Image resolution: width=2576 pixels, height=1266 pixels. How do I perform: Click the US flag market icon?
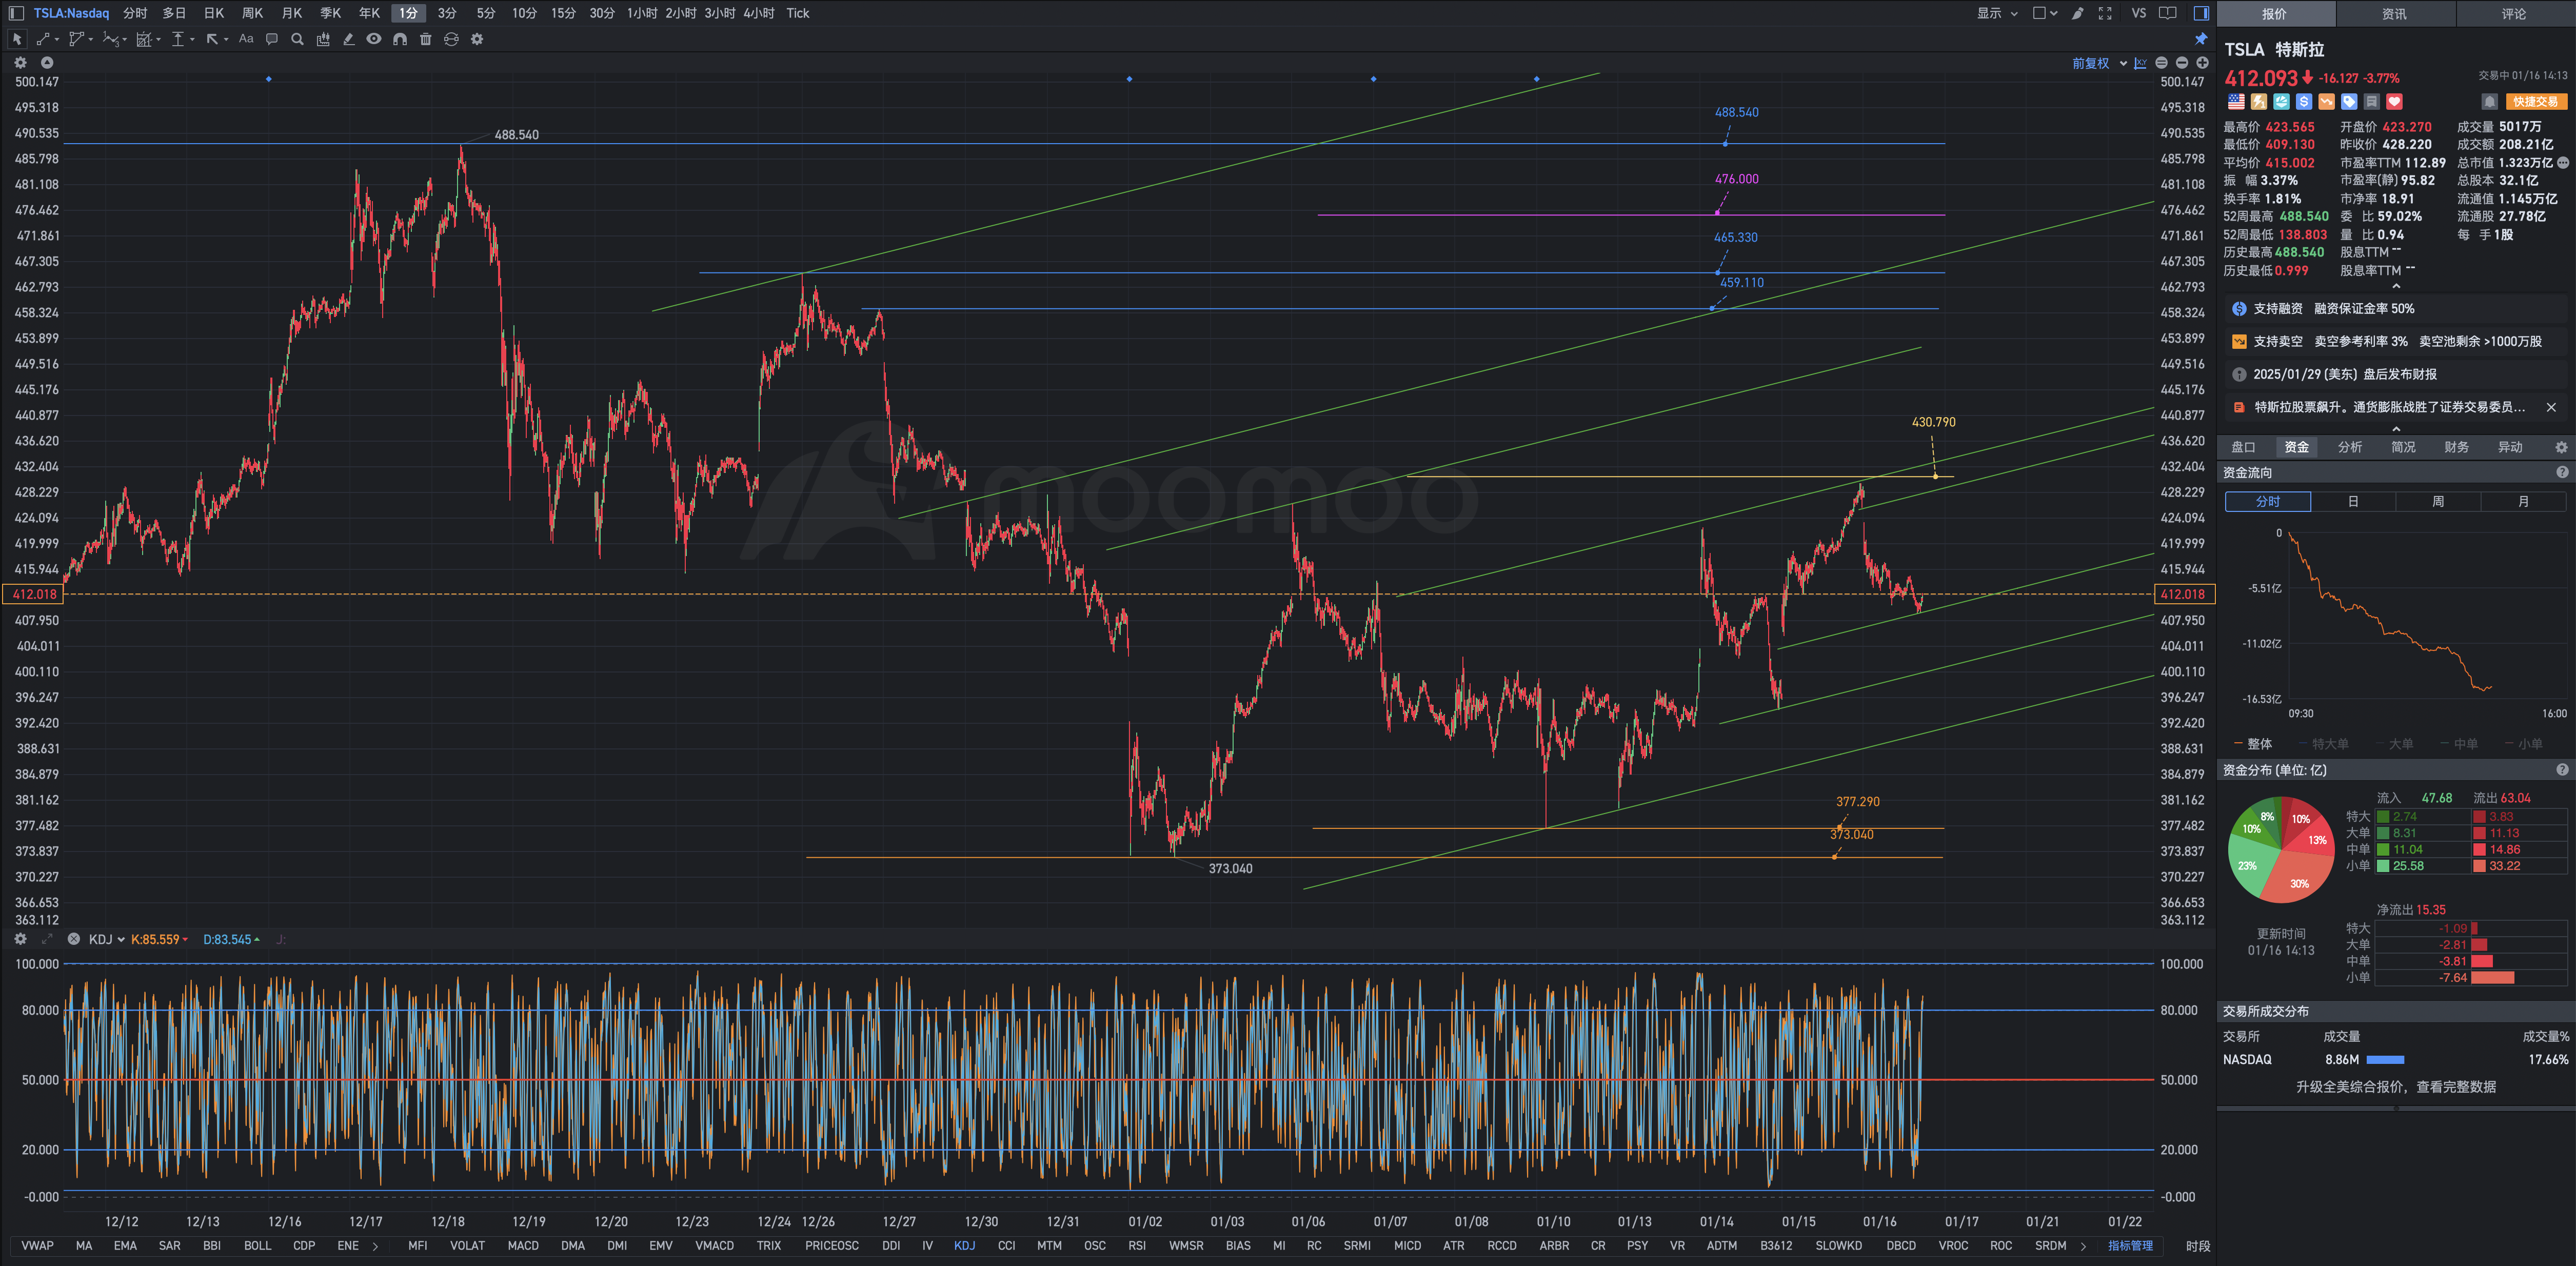click(x=2236, y=102)
